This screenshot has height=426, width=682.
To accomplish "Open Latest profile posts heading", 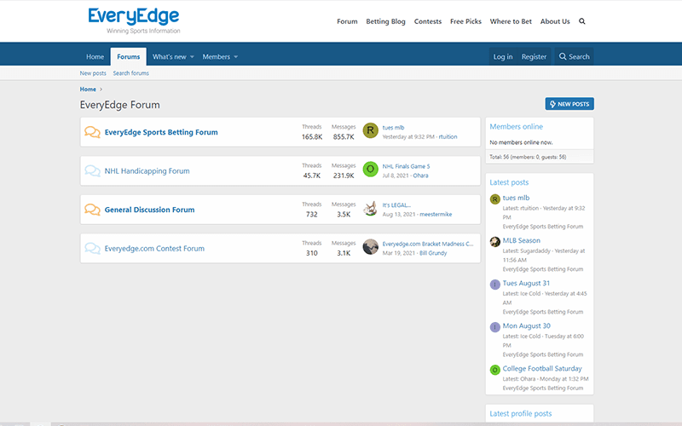I will pos(521,413).
